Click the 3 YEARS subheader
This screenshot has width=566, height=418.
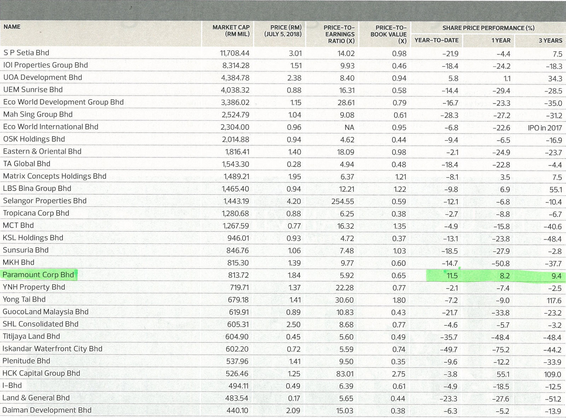[x=550, y=40]
